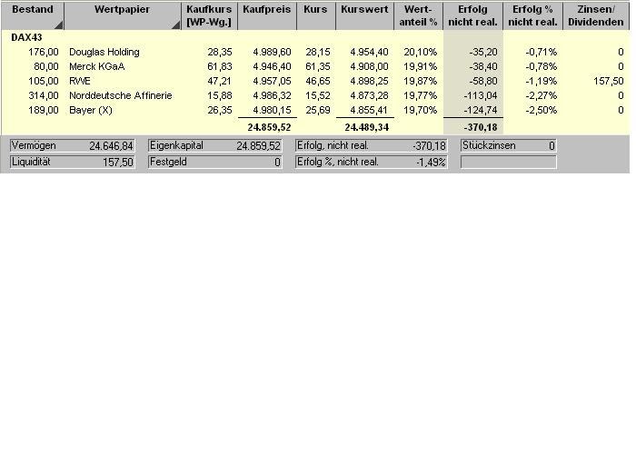The width and height of the screenshot is (636, 454).
Task: Click Erfolg % value -2,50%
Action: click(542, 110)
